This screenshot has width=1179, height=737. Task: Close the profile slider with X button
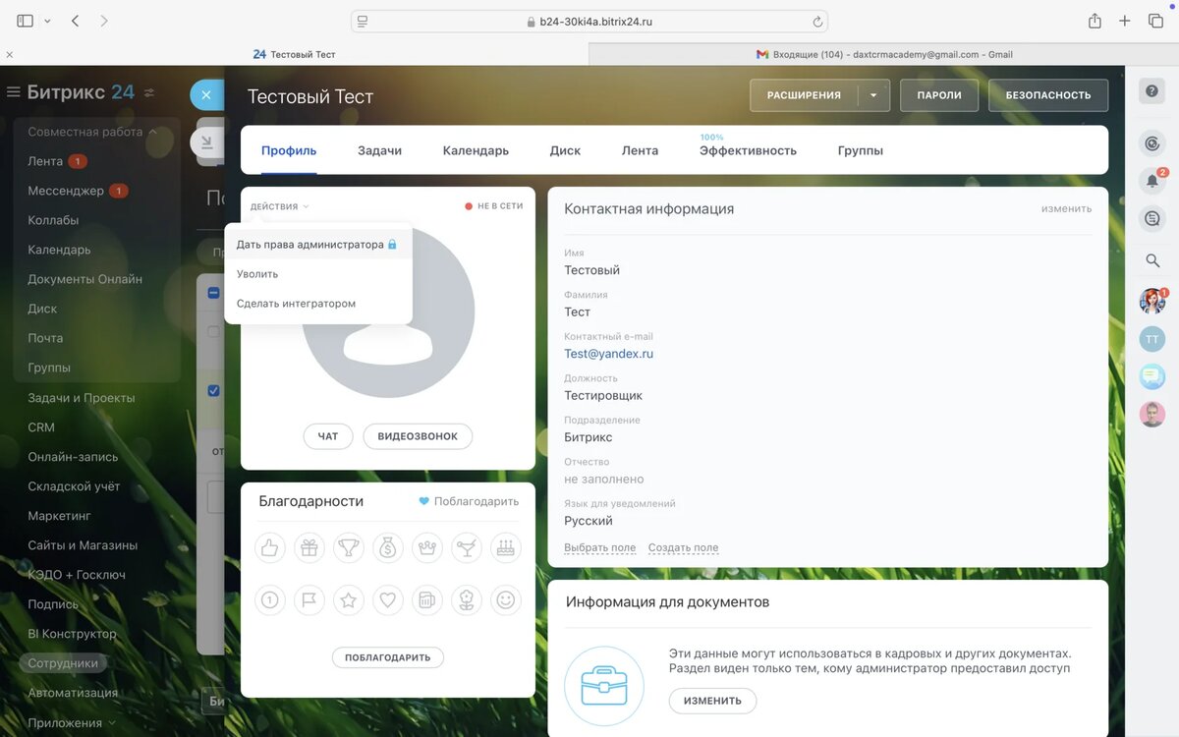[x=205, y=95]
